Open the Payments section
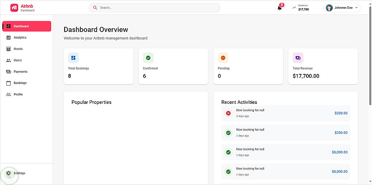 point(27,72)
